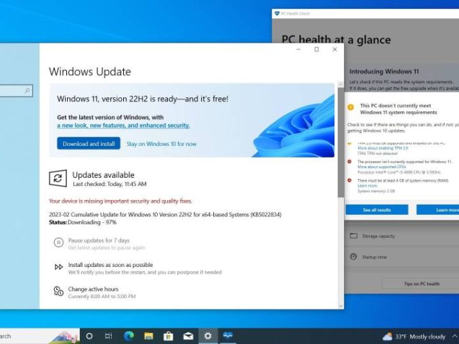Click the Install updates as soon as possible icon
The width and height of the screenshot is (459, 344).
pyautogui.click(x=59, y=268)
